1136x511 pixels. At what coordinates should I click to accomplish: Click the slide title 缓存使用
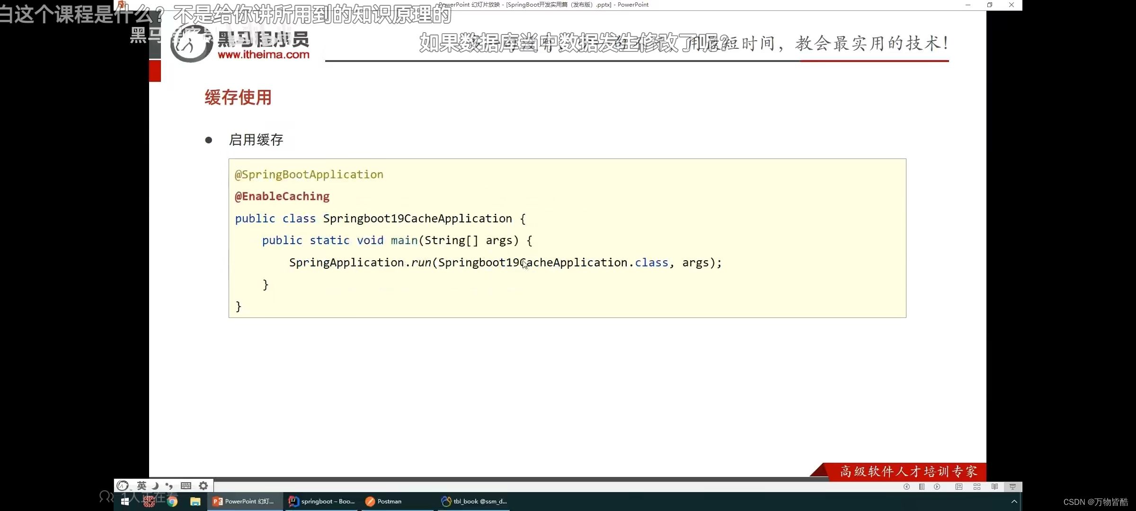(238, 97)
